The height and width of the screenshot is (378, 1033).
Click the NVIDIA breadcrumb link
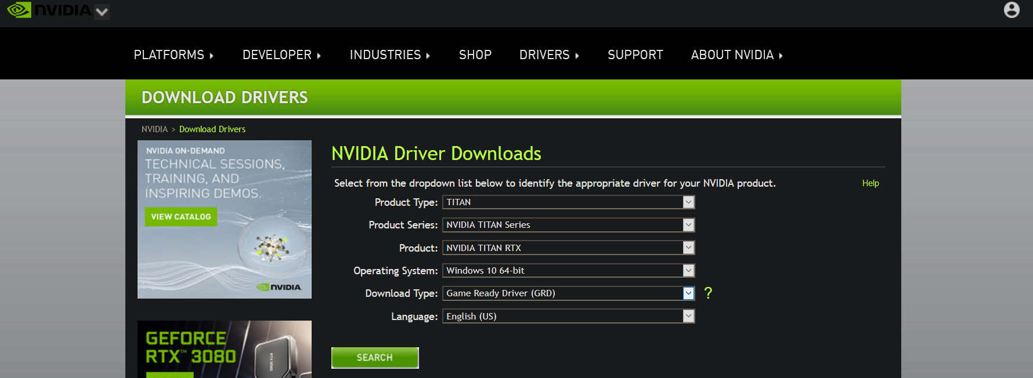pyautogui.click(x=154, y=129)
